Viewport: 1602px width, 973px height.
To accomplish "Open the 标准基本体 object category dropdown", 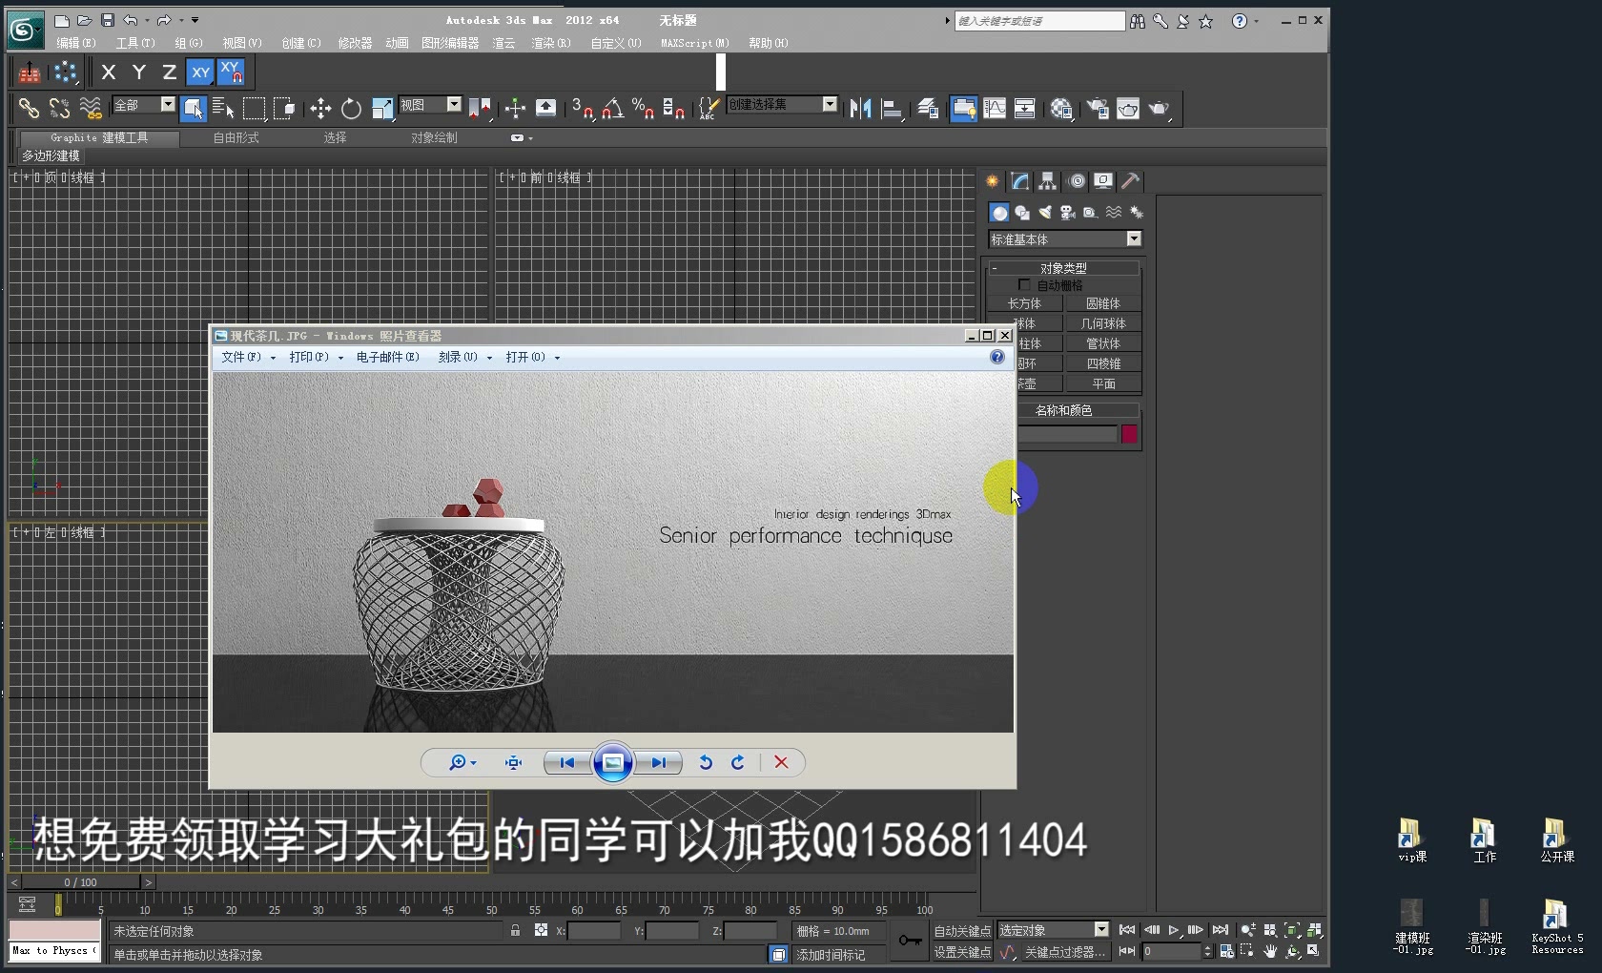I will 1134,239.
